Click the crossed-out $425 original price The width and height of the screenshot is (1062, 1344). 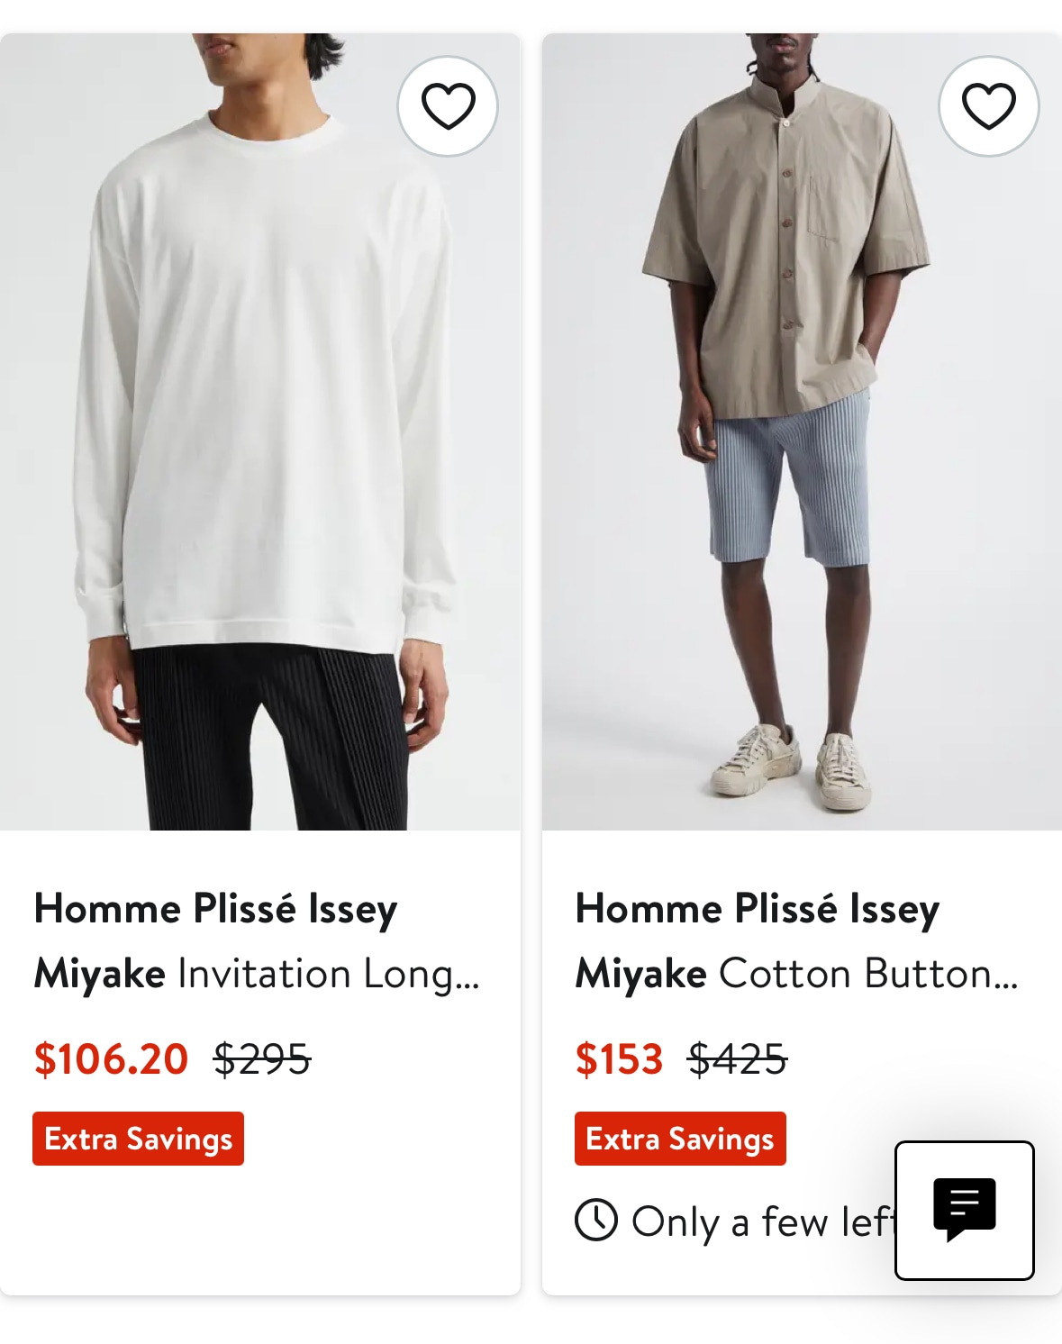tap(738, 1059)
